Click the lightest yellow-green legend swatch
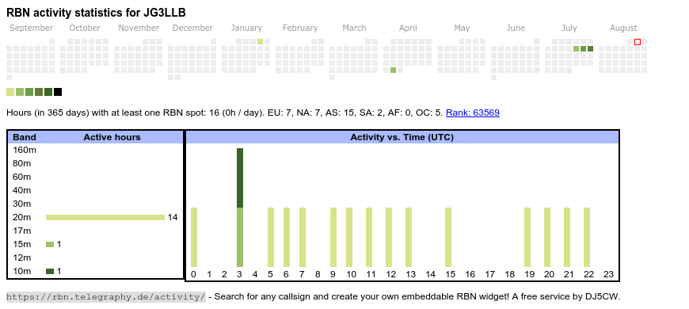 pyautogui.click(x=10, y=92)
